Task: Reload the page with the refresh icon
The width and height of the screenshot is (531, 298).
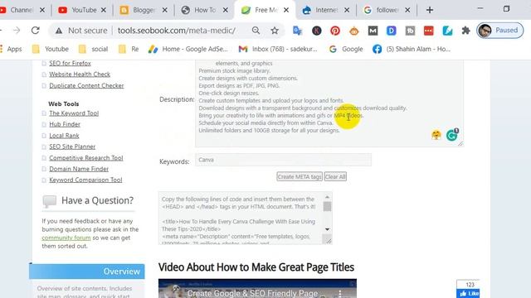Action: pos(35,31)
